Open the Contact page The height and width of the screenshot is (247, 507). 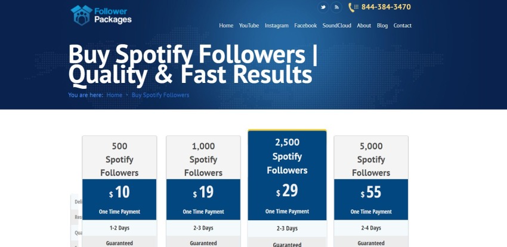(402, 26)
